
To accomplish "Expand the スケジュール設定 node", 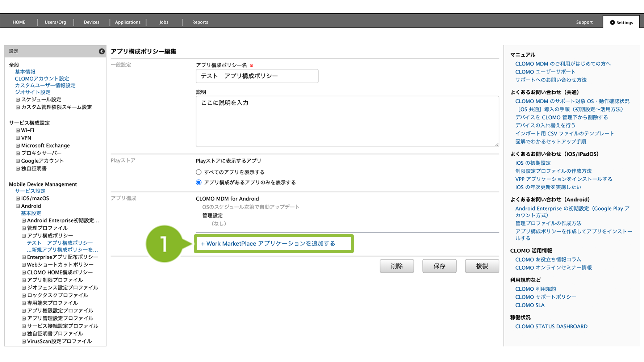I will click(18, 100).
